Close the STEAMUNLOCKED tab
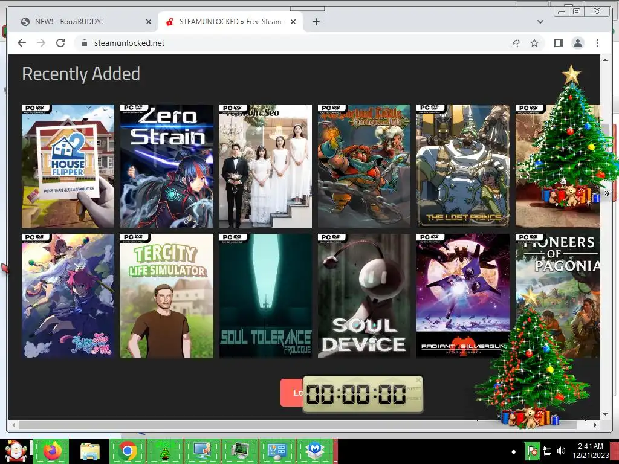 coord(293,22)
